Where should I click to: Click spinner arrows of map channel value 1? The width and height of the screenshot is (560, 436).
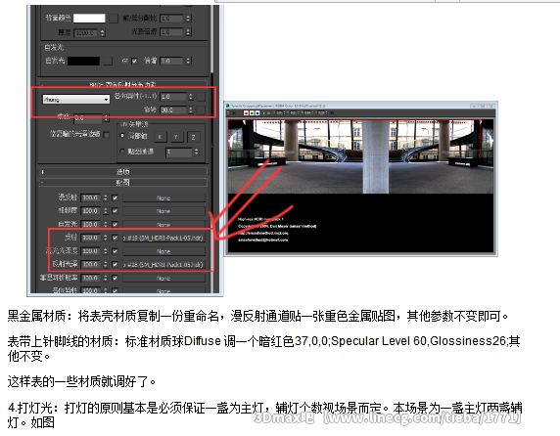coord(196,152)
